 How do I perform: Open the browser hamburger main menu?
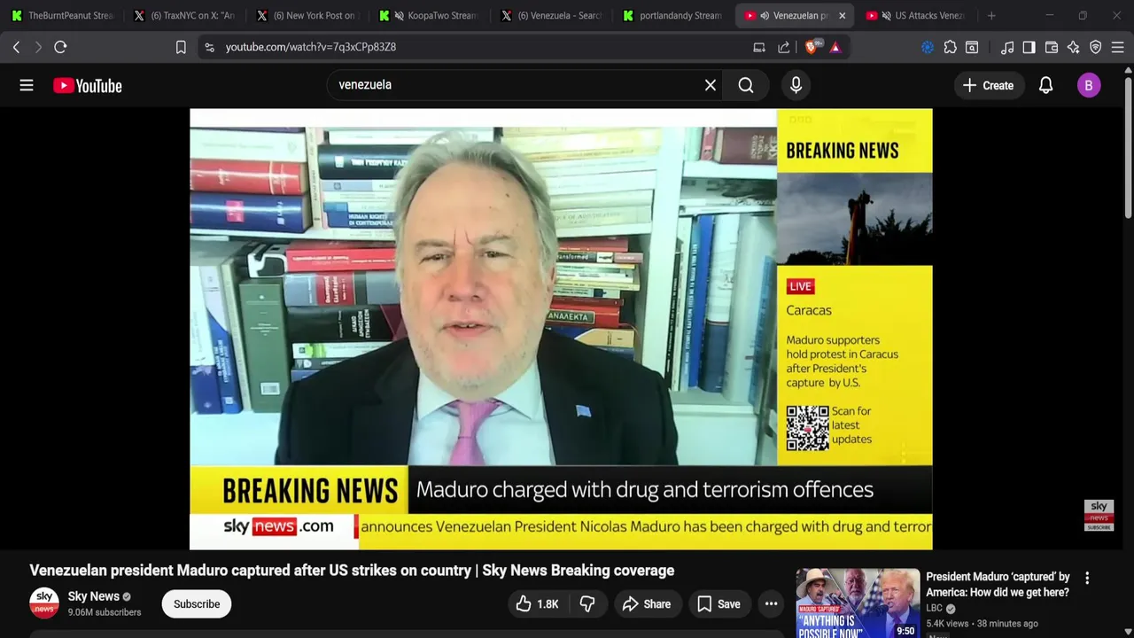pos(1118,47)
